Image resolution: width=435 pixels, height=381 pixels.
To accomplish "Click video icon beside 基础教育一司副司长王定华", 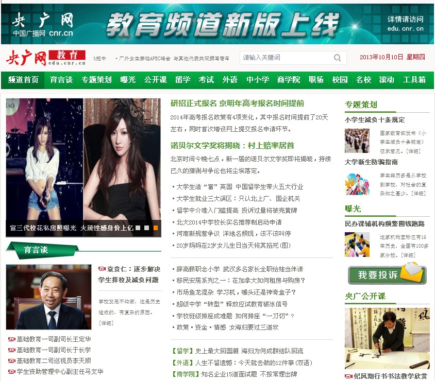I will tap(11, 339).
